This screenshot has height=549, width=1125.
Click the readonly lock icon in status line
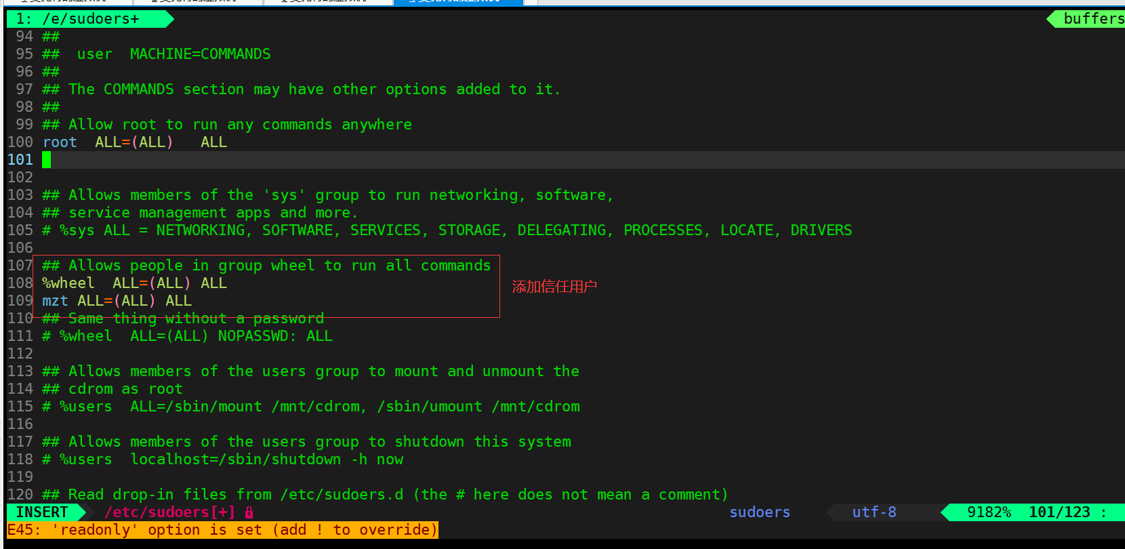coord(249,512)
